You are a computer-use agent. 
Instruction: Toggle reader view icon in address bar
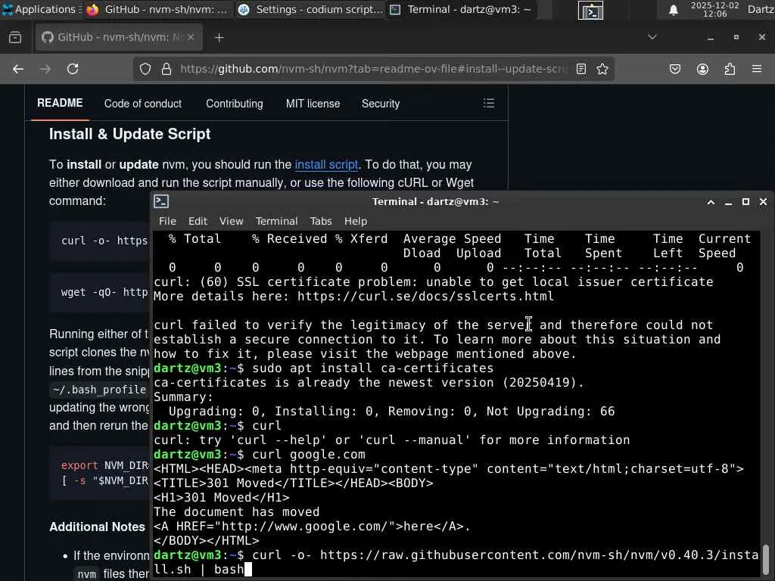point(581,69)
